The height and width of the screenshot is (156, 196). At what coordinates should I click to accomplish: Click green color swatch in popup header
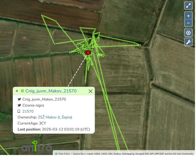click(22, 91)
